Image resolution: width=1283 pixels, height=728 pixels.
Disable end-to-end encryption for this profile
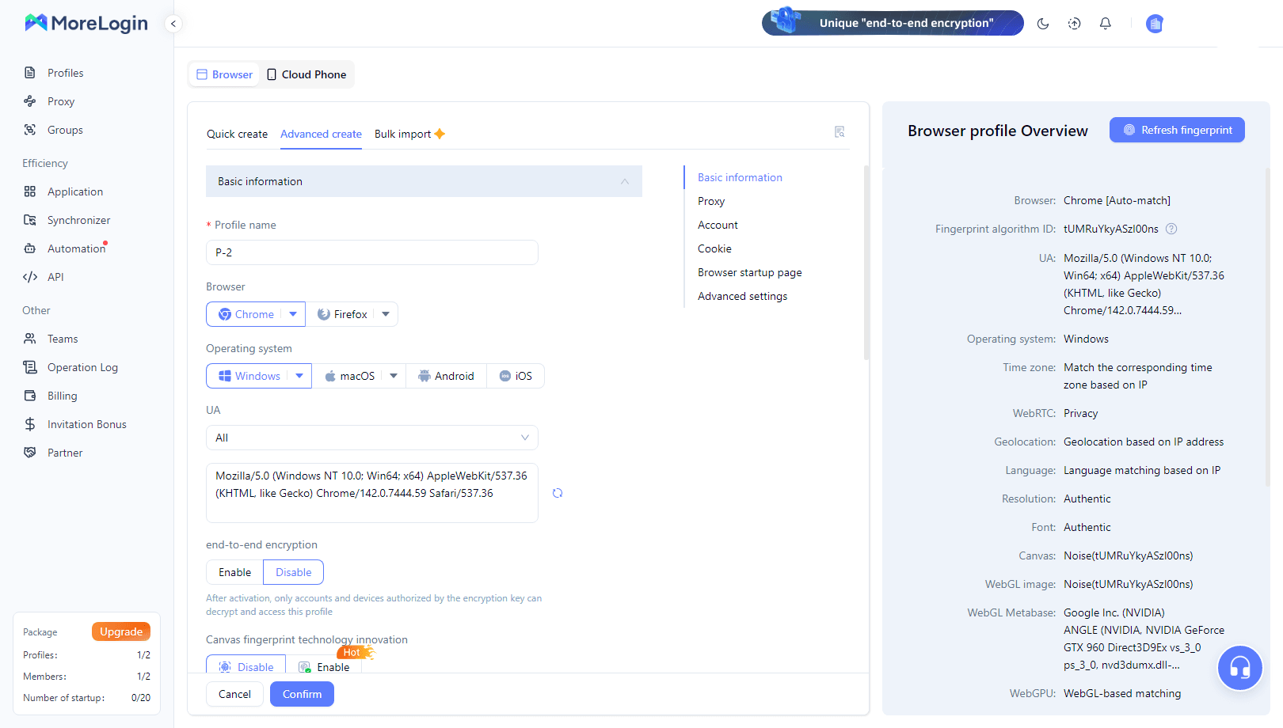293,571
